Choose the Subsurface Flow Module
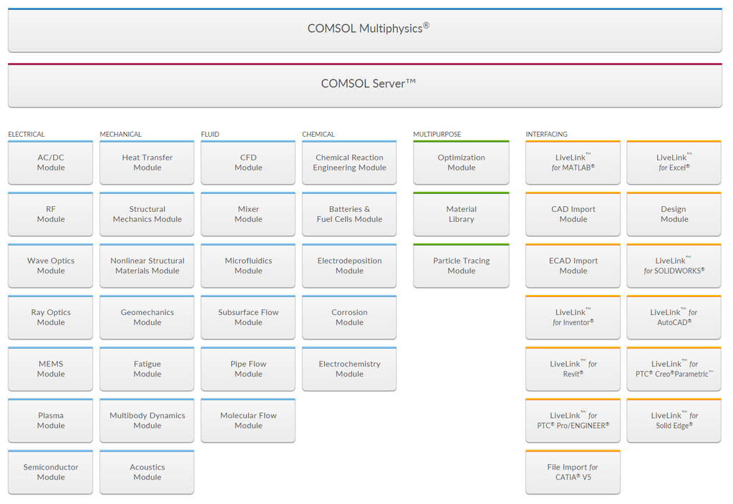 (248, 317)
